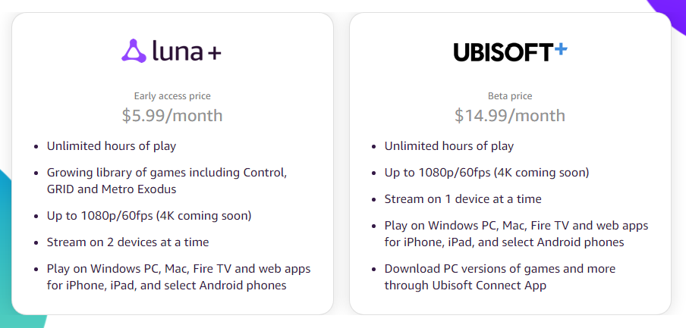Click Ubisoft+ "Play on Windows PC" bullet
The width and height of the screenshot is (686, 328).
click(x=516, y=226)
